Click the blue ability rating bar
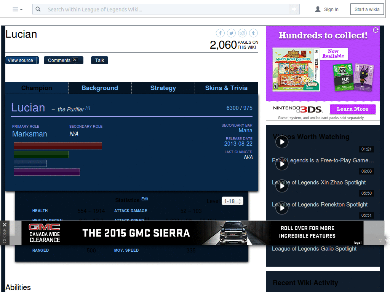The width and height of the screenshot is (390, 292). point(30,163)
